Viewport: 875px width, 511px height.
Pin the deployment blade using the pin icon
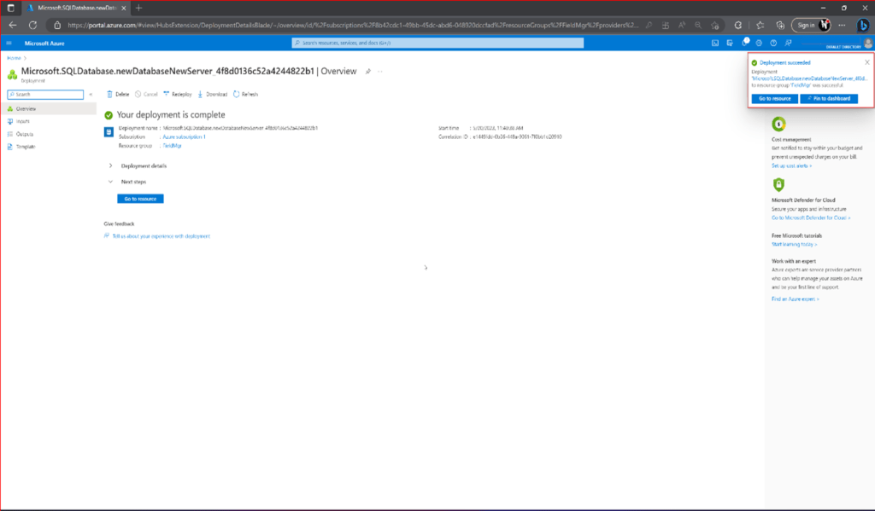(367, 72)
